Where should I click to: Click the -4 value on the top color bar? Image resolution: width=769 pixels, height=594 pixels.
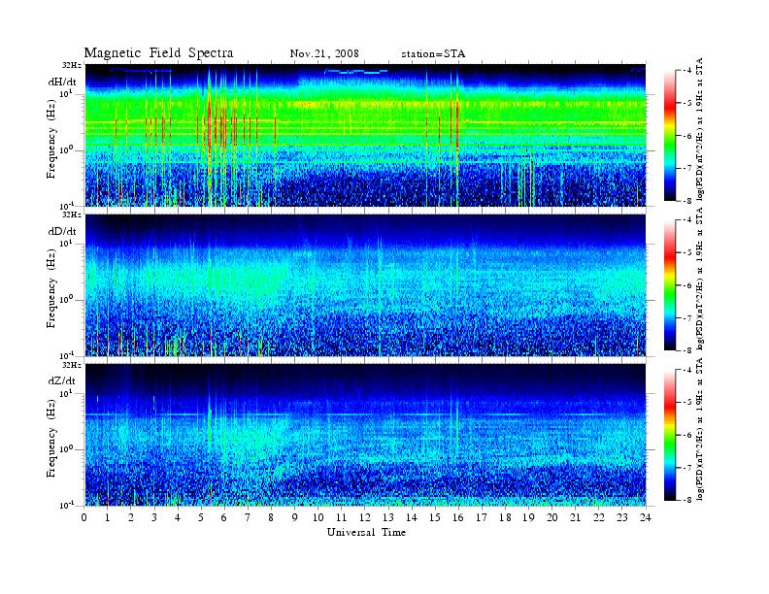688,71
